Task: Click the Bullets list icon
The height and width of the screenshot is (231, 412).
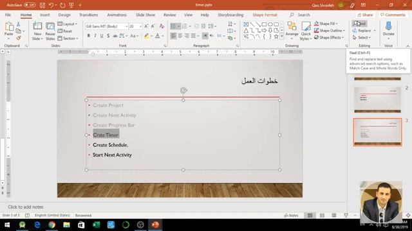Action: (x=173, y=26)
